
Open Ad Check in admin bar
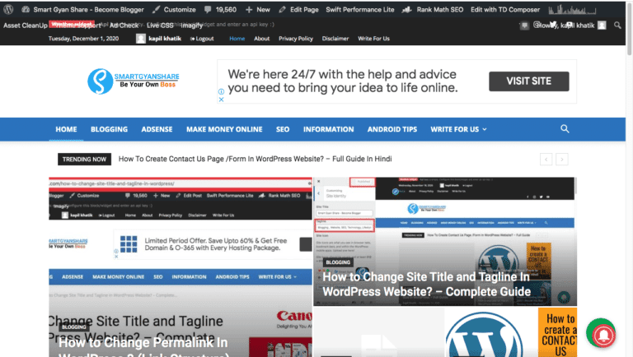pos(124,25)
